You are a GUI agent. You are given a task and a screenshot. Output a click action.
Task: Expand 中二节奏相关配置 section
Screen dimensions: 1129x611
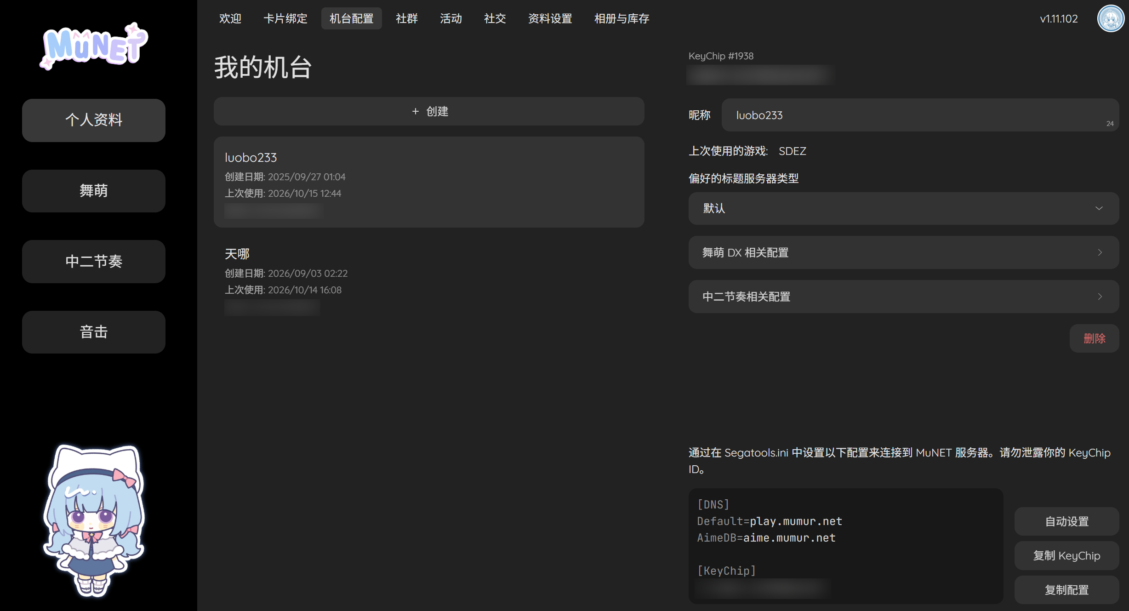904,297
